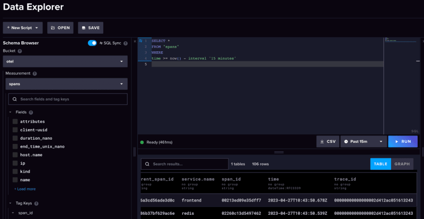Click the frontend service name cell

191,200
